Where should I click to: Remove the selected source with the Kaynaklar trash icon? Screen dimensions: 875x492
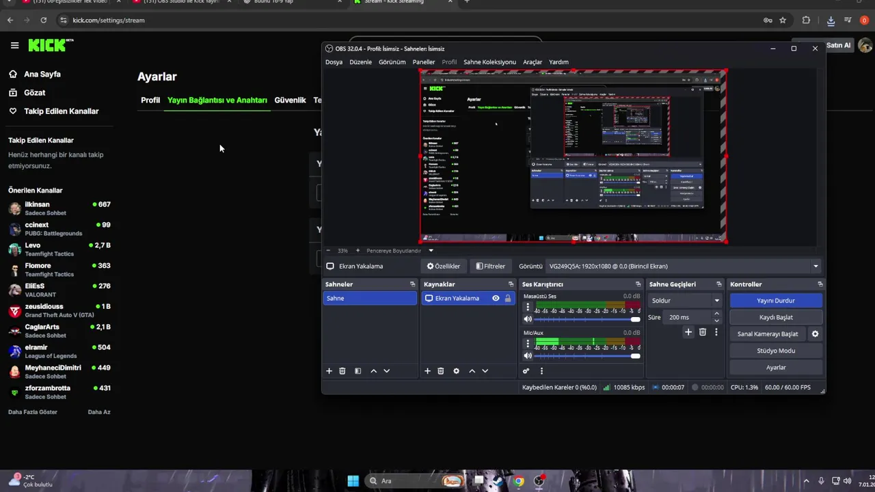441,371
